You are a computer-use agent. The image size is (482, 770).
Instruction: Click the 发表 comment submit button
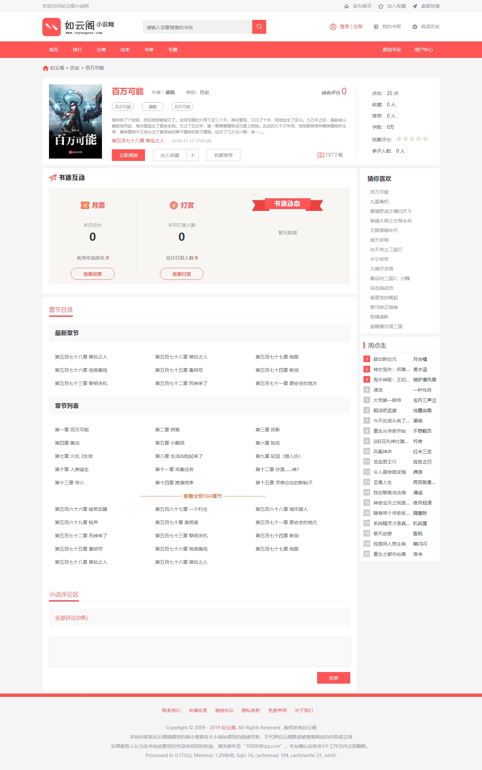[x=334, y=678]
